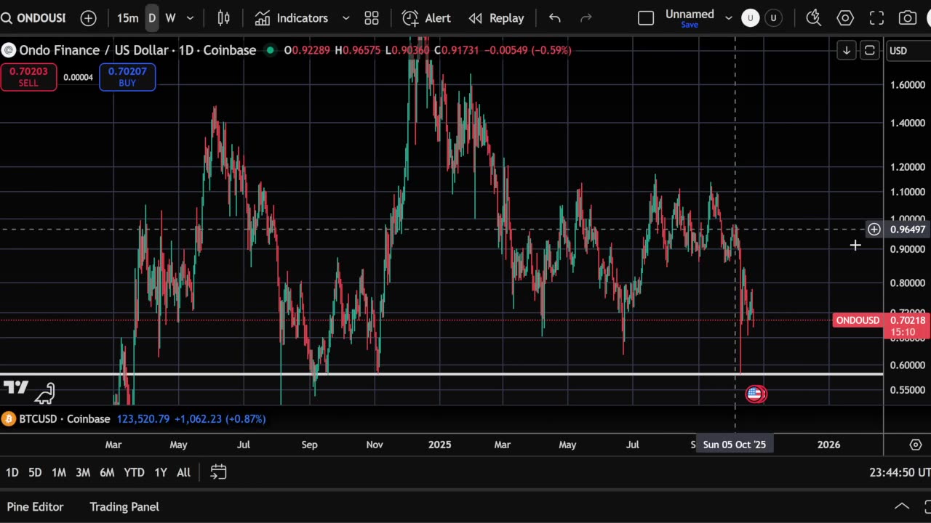931x523 pixels.
Task: Set the date range to 1M
Action: click(x=59, y=472)
